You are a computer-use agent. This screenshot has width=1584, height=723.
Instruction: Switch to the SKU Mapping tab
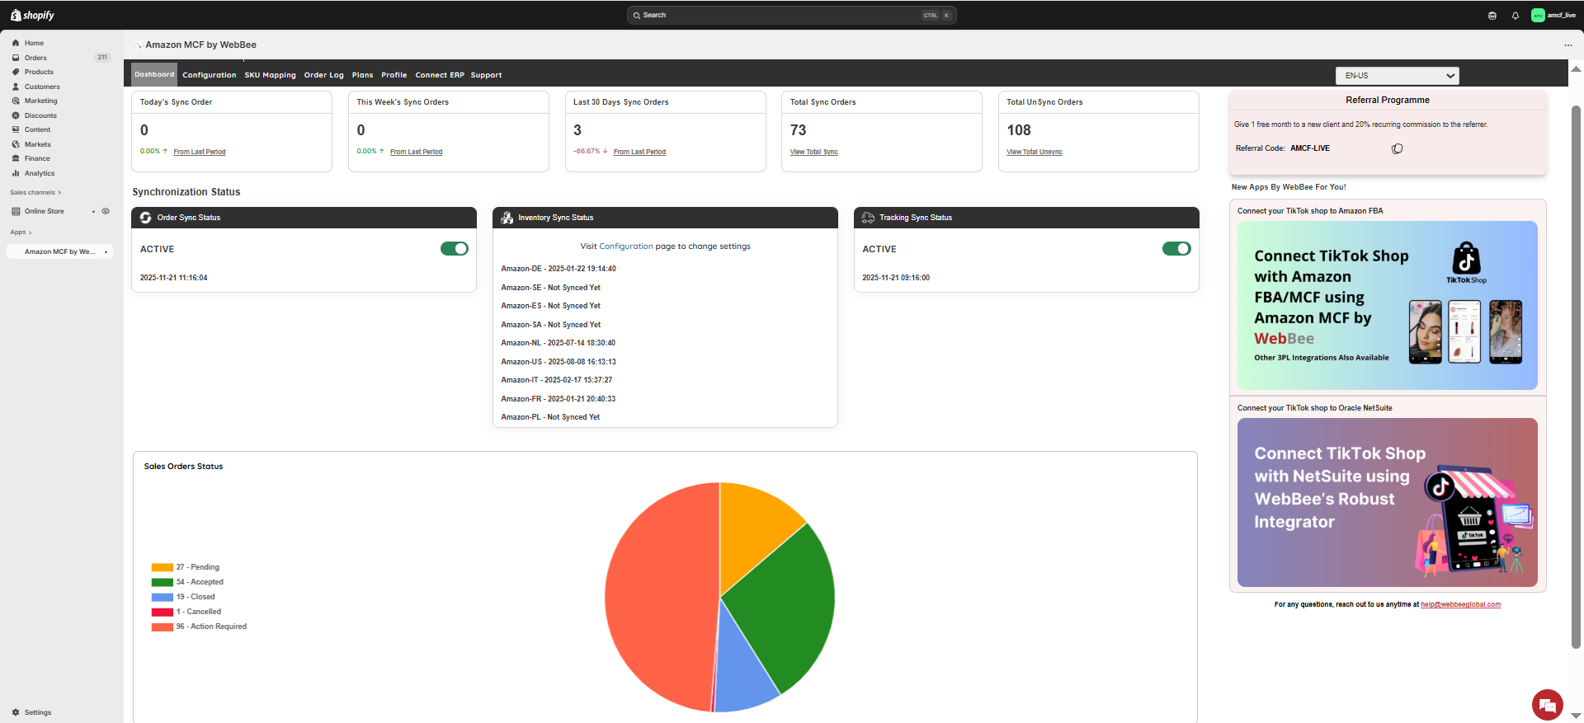pyautogui.click(x=270, y=75)
